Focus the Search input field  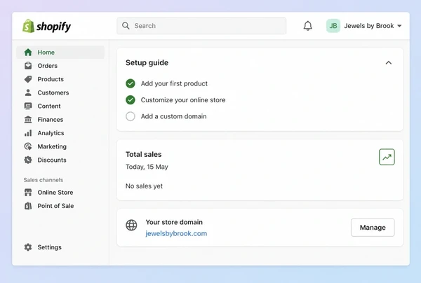tap(201, 26)
